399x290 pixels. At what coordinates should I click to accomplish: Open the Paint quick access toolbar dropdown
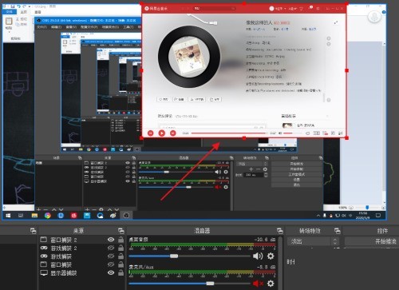click(x=30, y=6)
